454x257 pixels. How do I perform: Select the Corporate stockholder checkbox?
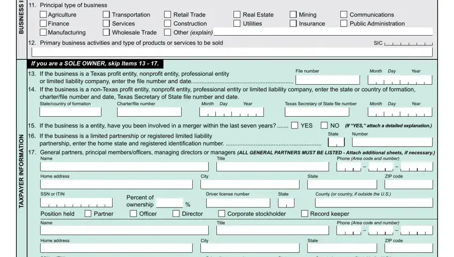[x=222, y=214]
